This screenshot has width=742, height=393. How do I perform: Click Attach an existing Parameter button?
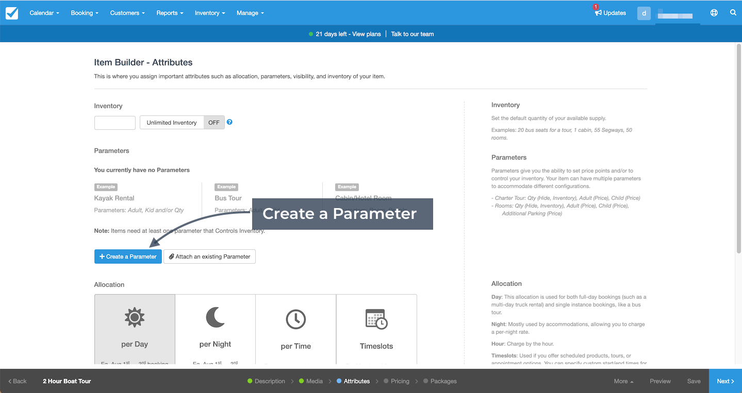click(x=209, y=257)
